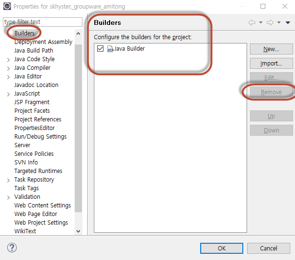Select Web Page Editor in the tree
This screenshot has width=295, height=260.
click(x=35, y=214)
